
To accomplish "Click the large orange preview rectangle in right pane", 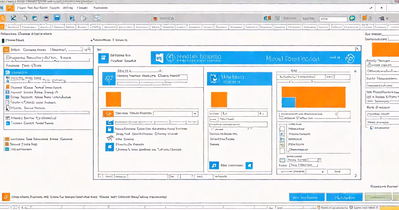I will coord(313,97).
